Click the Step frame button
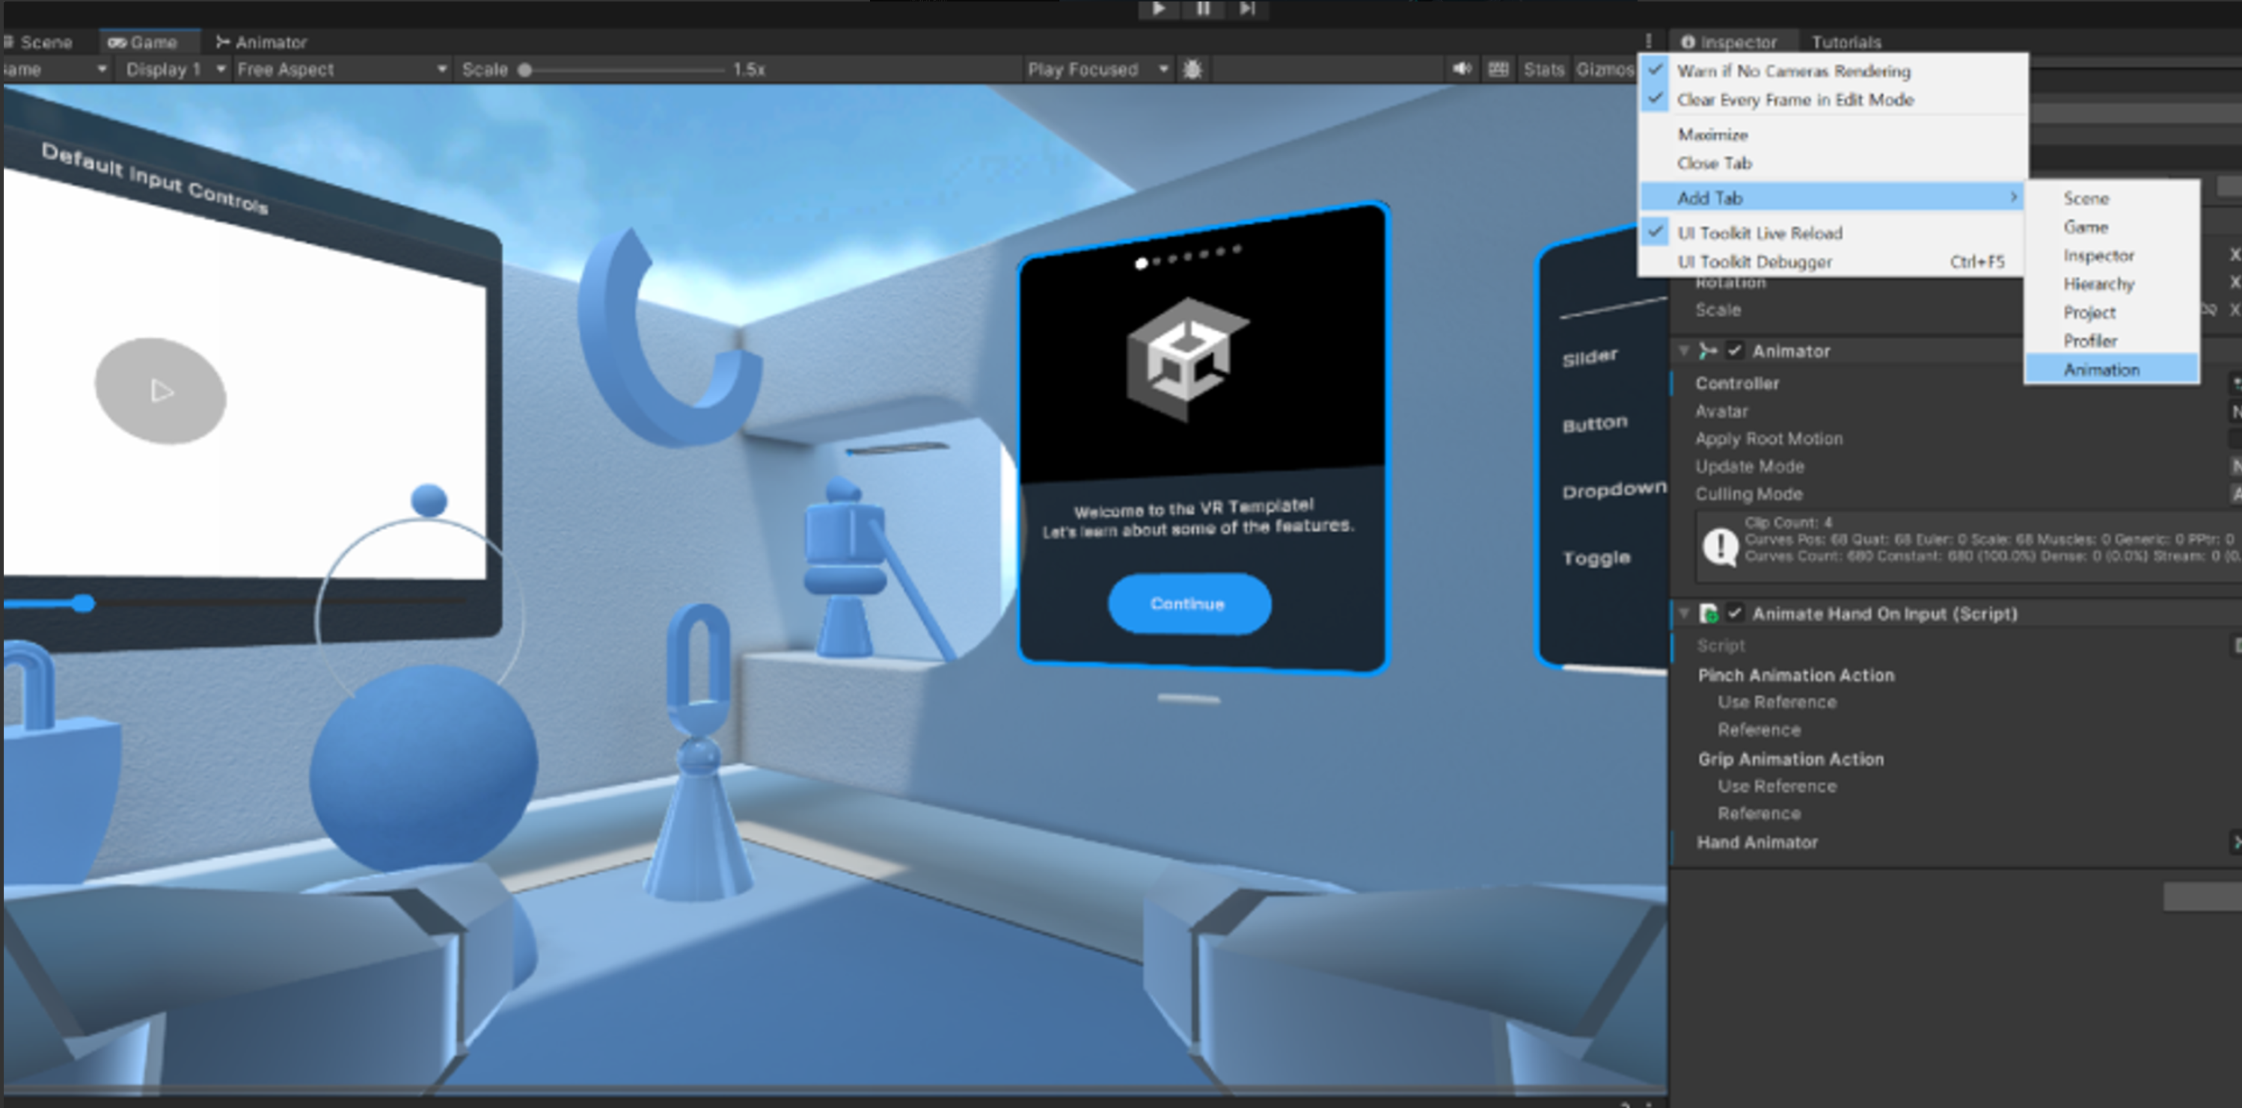2242x1108 pixels. 1247,9
